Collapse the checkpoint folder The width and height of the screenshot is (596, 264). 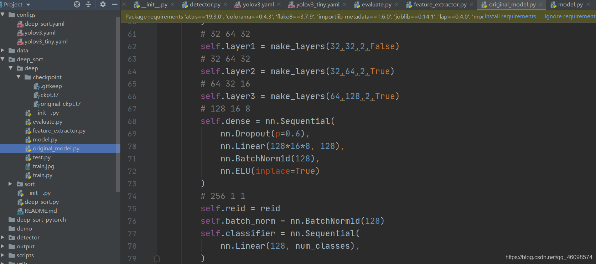pos(19,77)
